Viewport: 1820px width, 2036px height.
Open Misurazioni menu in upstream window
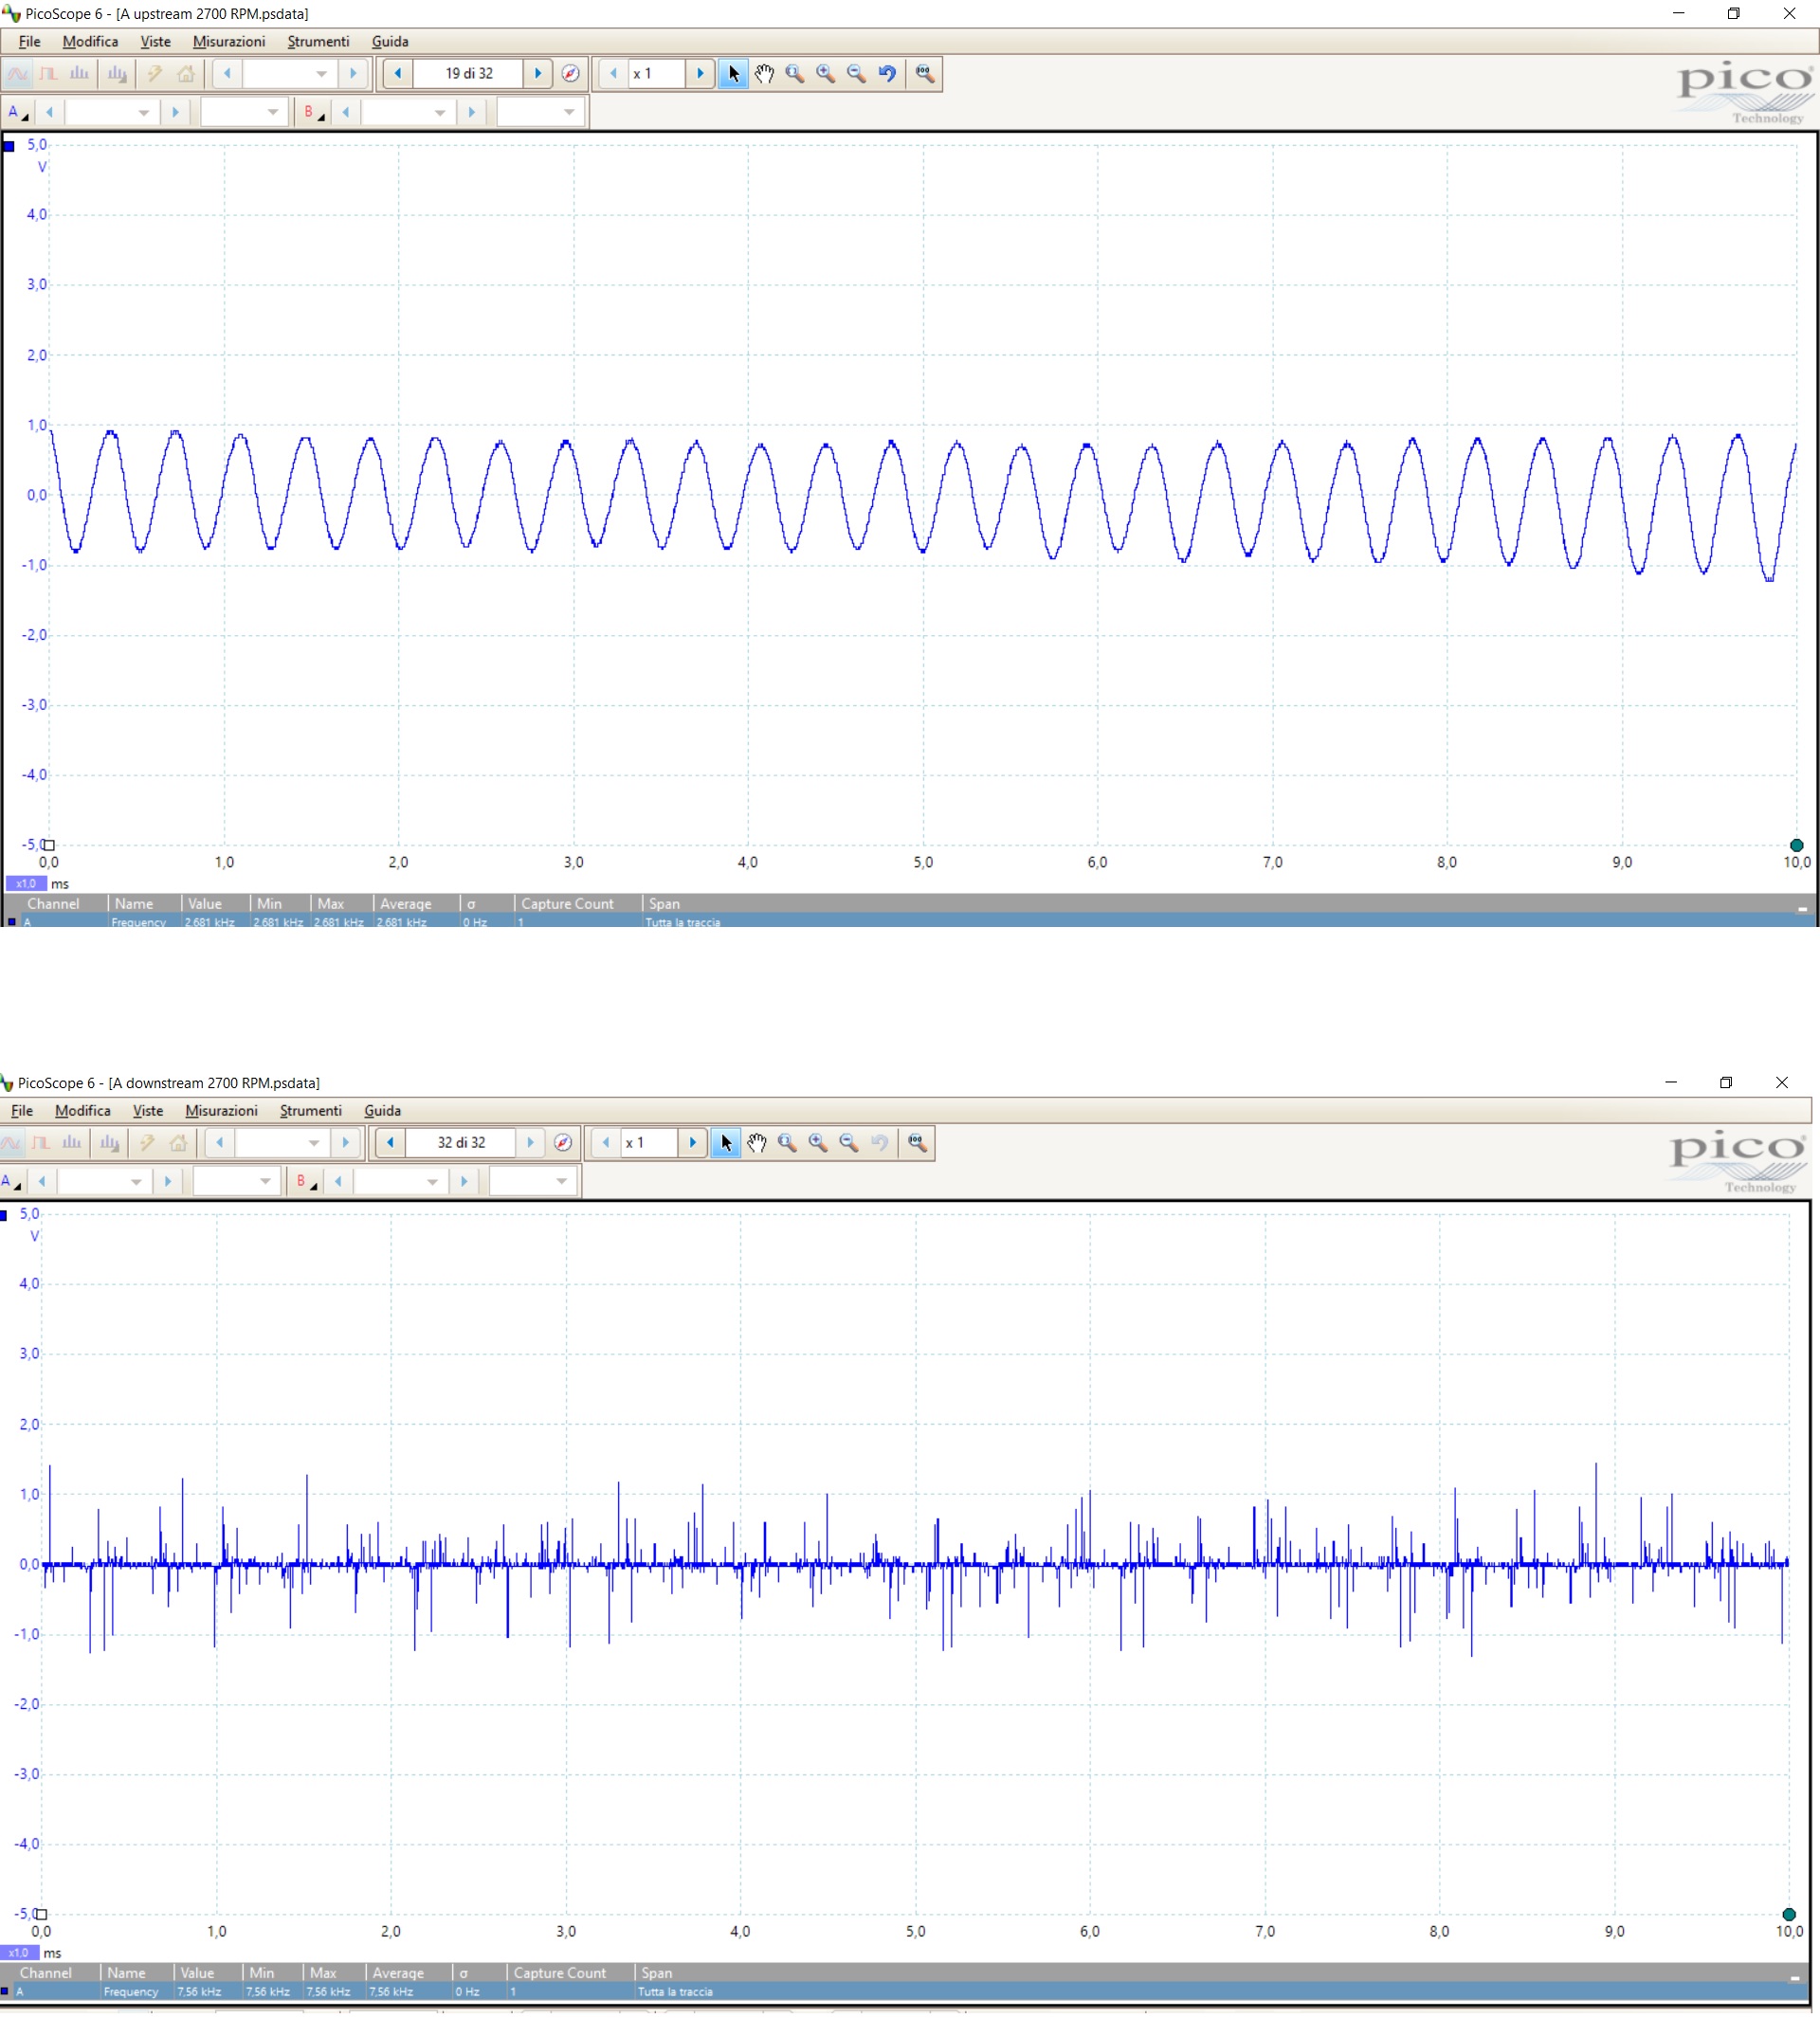(x=229, y=41)
